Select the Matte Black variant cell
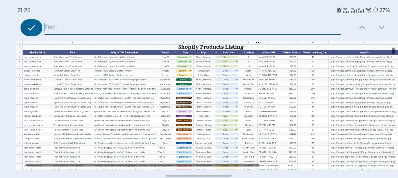The width and height of the screenshot is (398, 178). click(x=249, y=80)
